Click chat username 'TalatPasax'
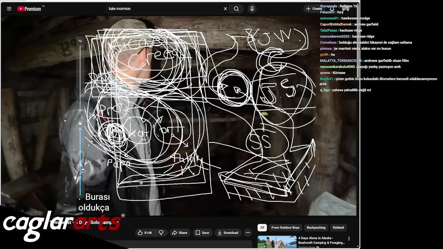The image size is (443, 249). (x=328, y=30)
